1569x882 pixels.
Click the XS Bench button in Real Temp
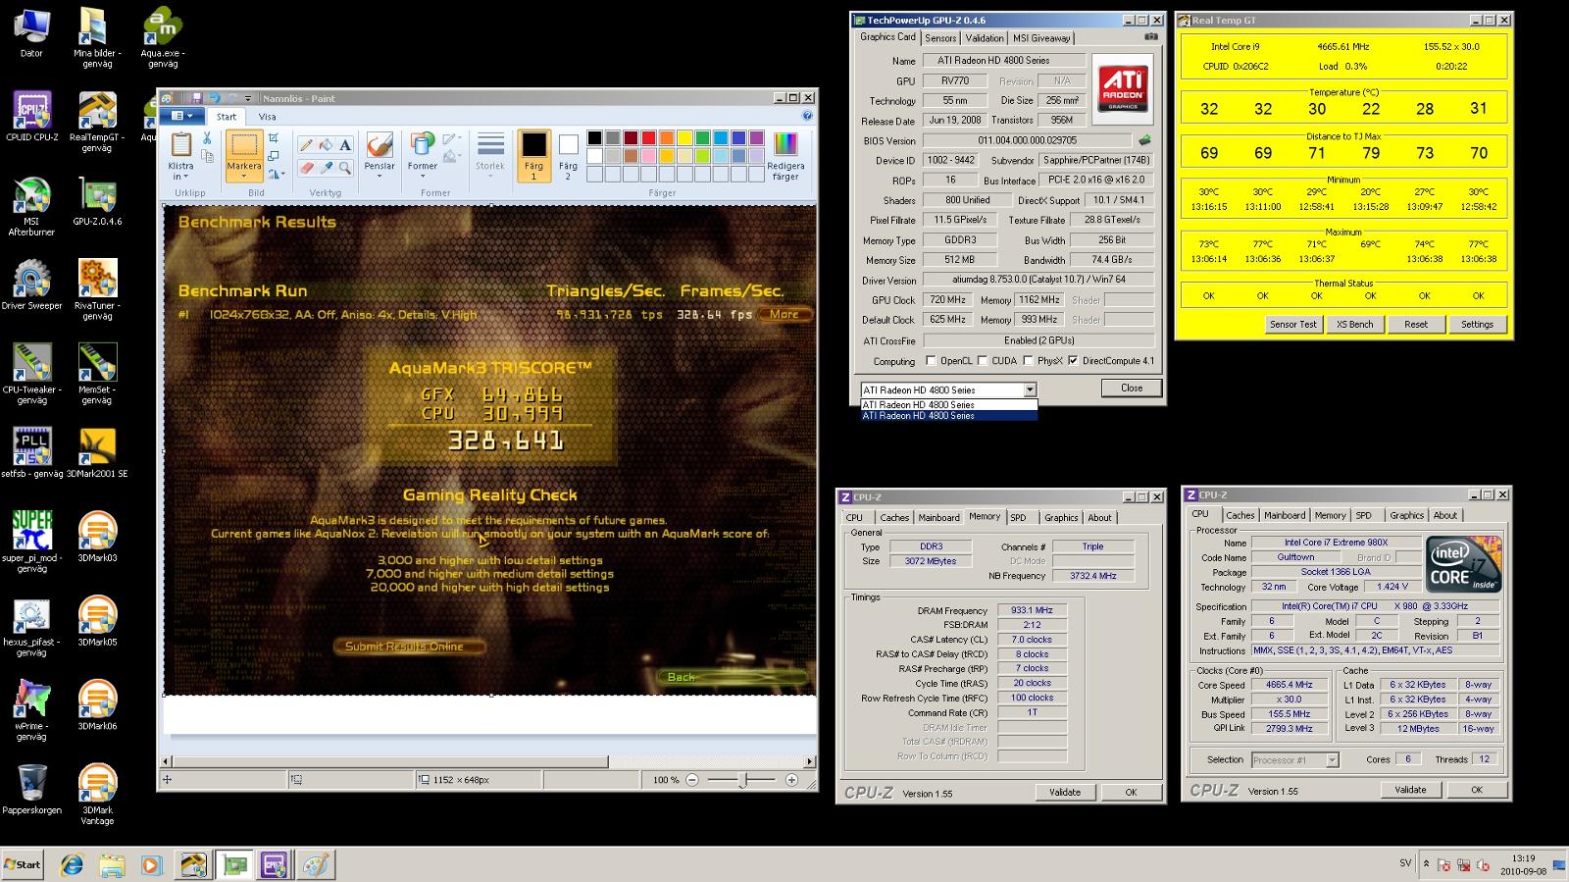(x=1354, y=324)
